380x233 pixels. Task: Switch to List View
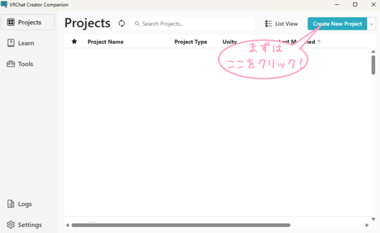(281, 24)
